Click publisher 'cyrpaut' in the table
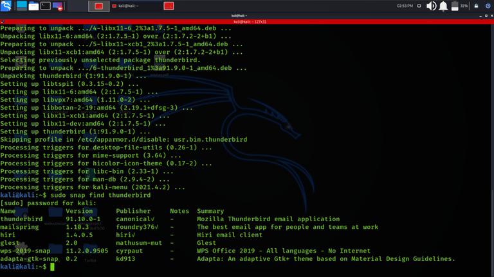 pyautogui.click(x=129, y=251)
